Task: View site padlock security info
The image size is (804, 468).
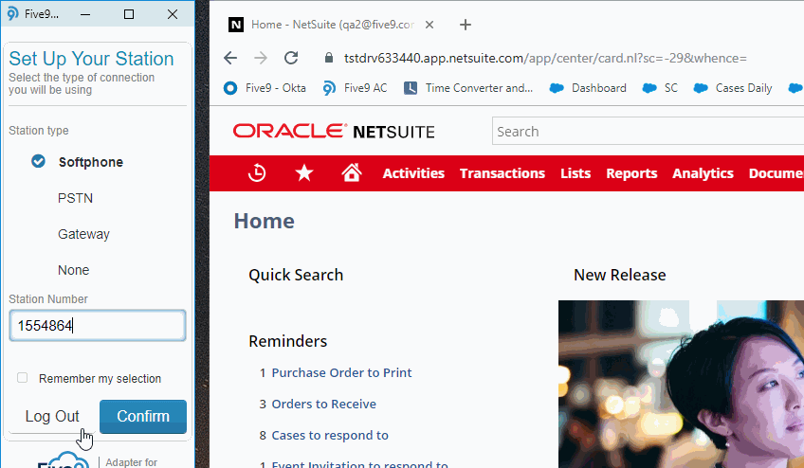Action: [329, 58]
